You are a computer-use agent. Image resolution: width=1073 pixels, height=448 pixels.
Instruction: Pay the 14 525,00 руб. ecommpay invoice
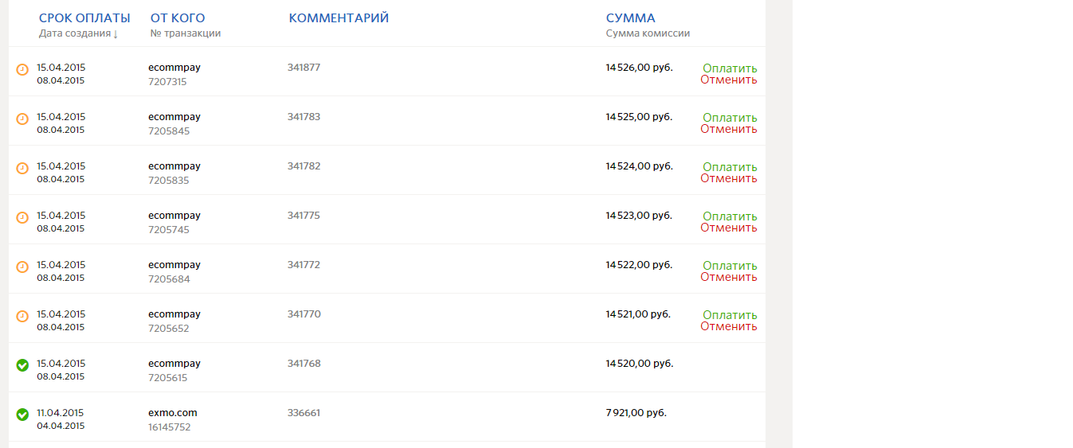tap(730, 118)
